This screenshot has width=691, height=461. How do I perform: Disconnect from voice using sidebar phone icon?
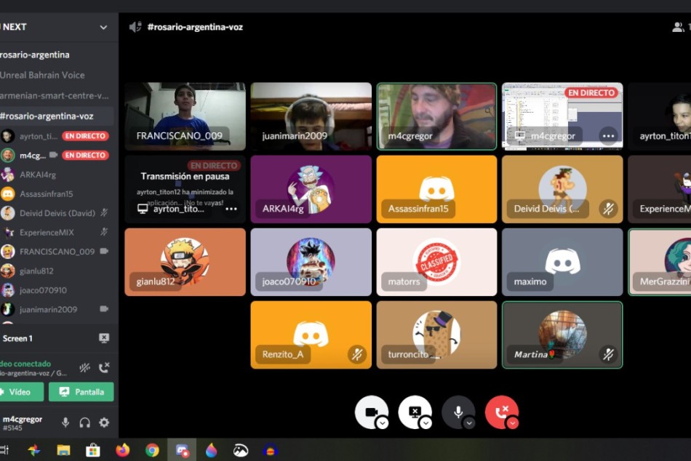coord(104,368)
